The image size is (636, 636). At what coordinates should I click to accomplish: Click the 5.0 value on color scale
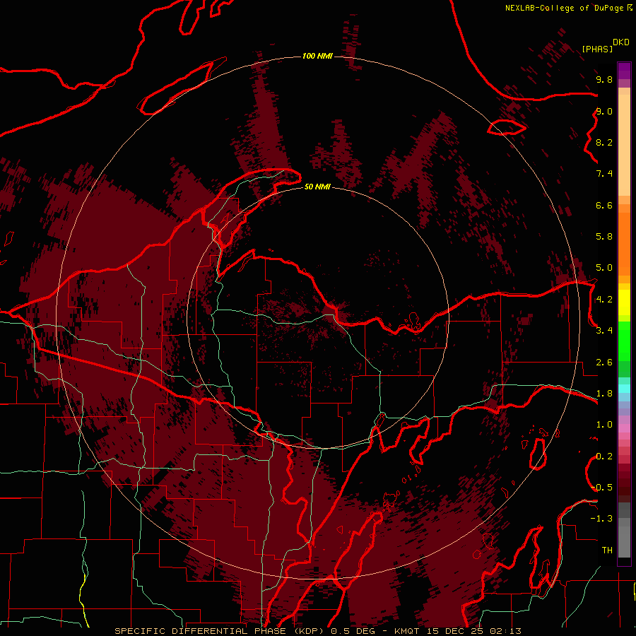coord(604,268)
